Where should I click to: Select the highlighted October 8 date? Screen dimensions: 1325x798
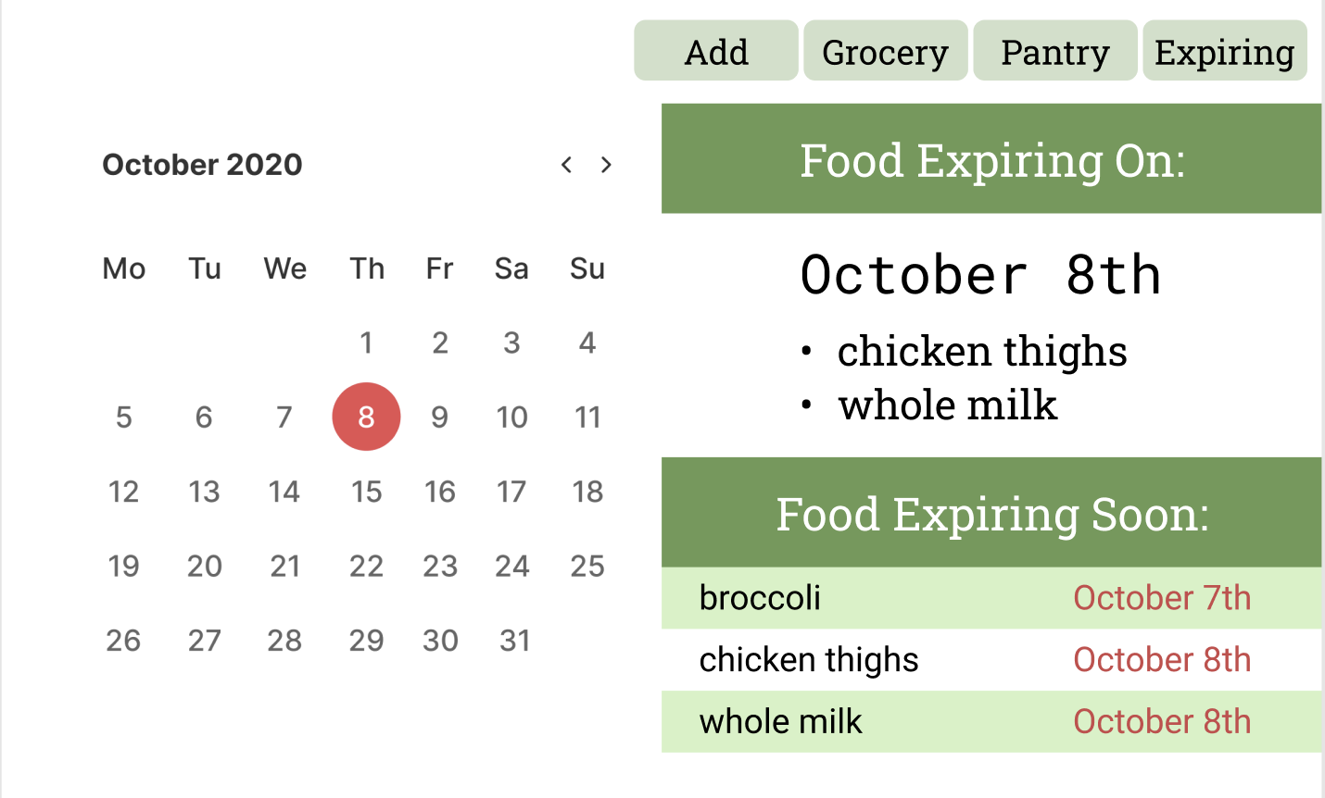click(366, 417)
